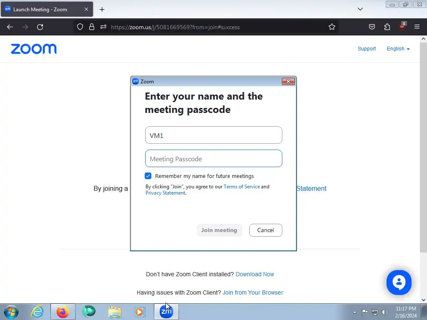Open the Privacy Statement link in dialog

165,193
